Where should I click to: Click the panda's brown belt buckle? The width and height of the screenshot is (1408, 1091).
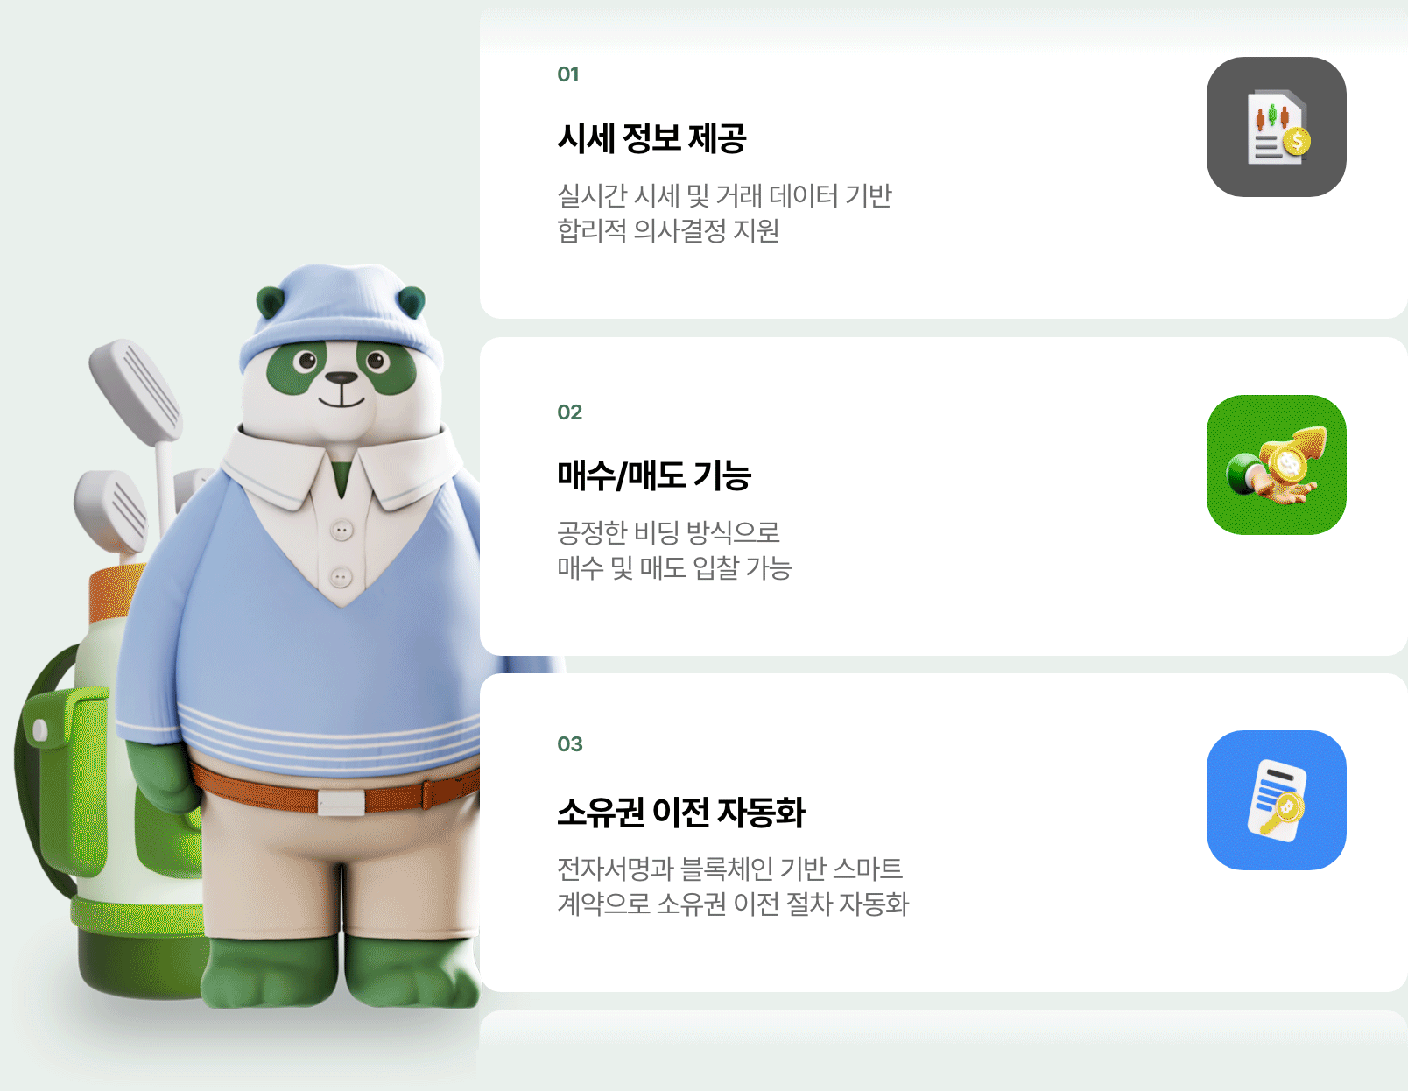point(341,802)
